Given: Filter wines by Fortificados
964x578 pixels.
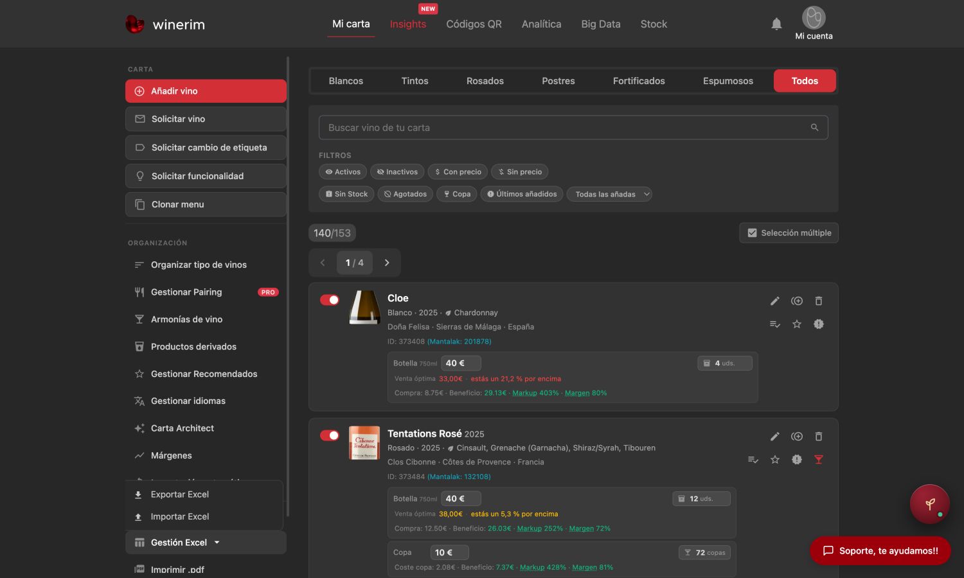Looking at the screenshot, I should (x=639, y=81).
